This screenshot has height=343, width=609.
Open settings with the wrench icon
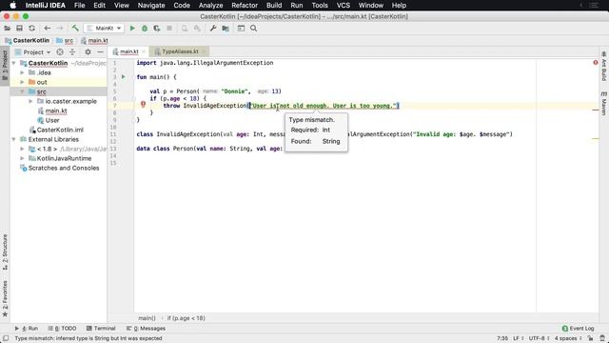pos(213,29)
